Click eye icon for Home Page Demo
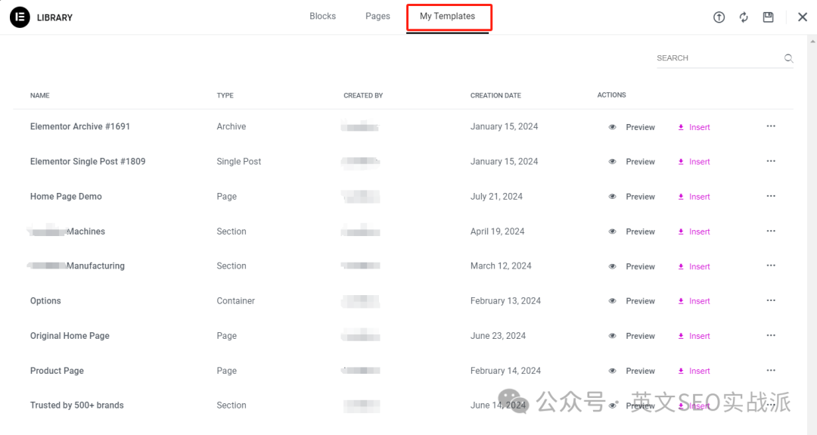 [612, 197]
